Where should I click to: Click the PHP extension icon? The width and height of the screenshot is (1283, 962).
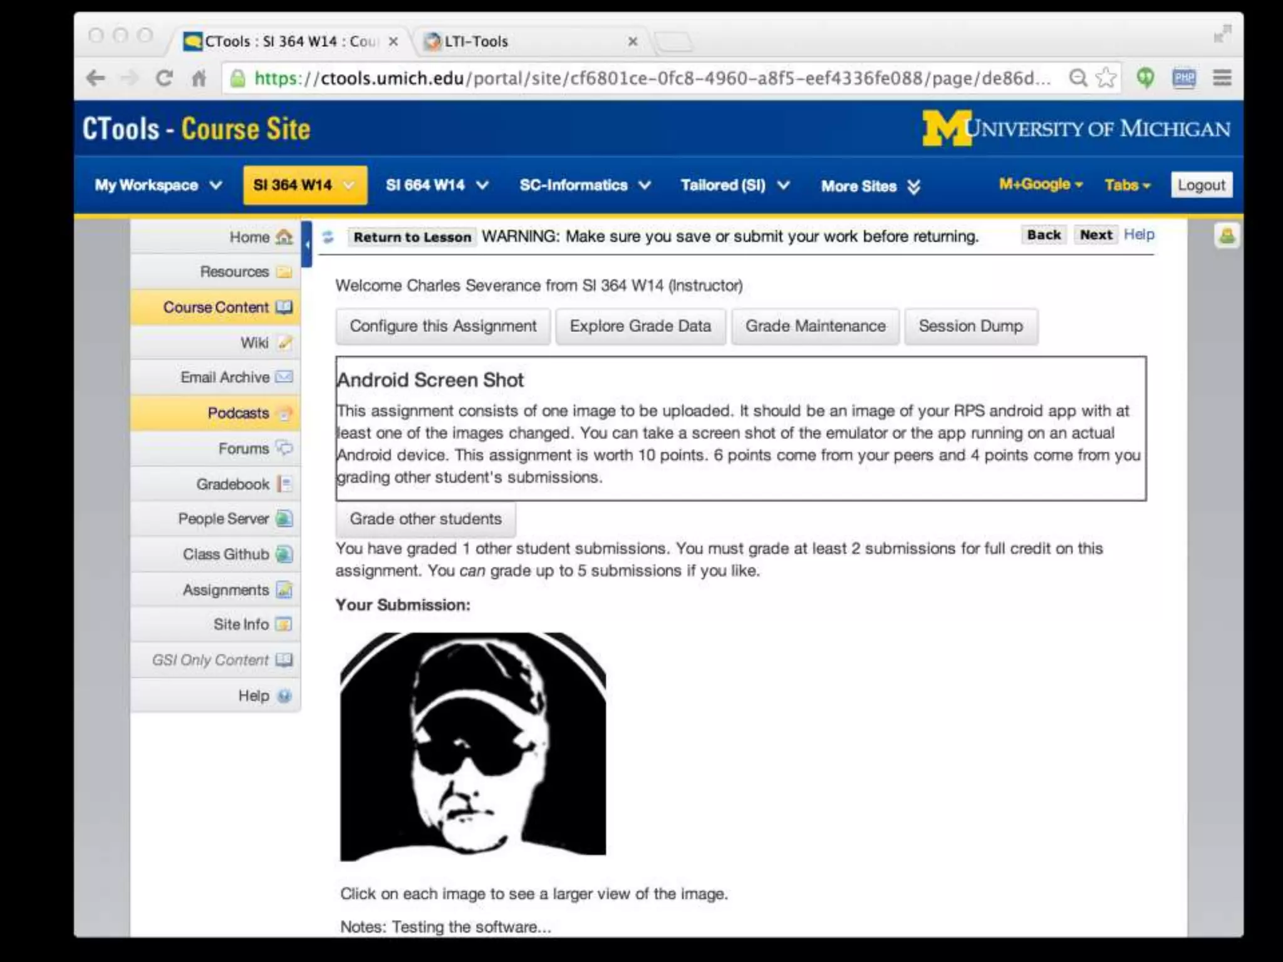1183,78
